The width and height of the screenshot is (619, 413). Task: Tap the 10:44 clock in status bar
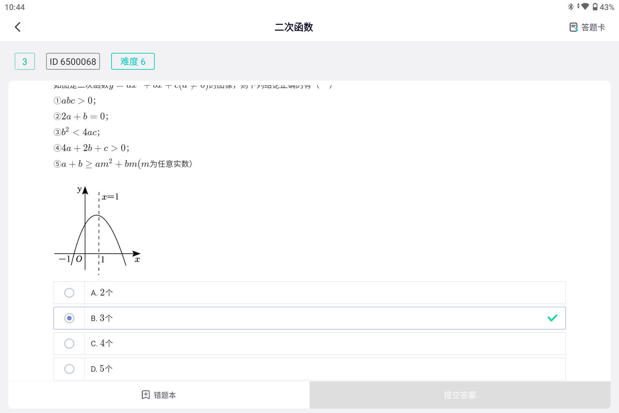coord(15,7)
